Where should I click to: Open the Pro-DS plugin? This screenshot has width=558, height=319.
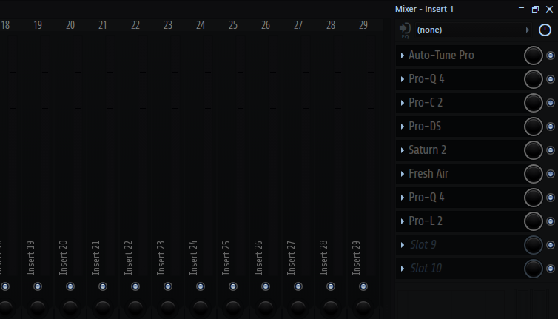tap(425, 126)
